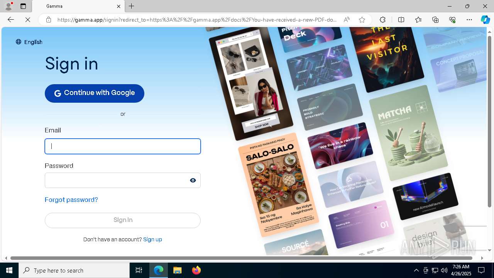Click the rainbow chaos slide thumbnail
This screenshot has height=278, width=494.
point(340,145)
